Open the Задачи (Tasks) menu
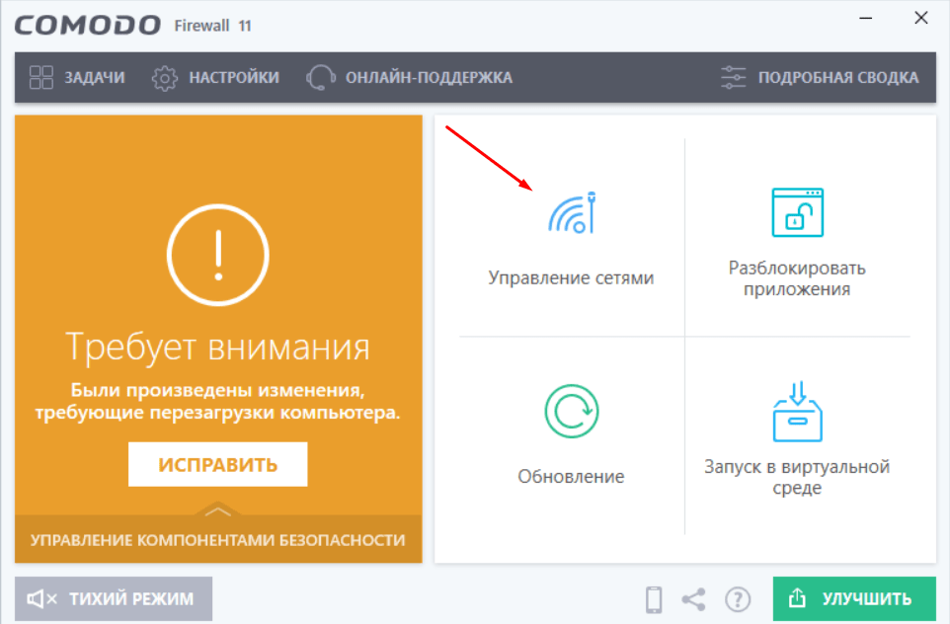The width and height of the screenshot is (950, 624). click(77, 77)
